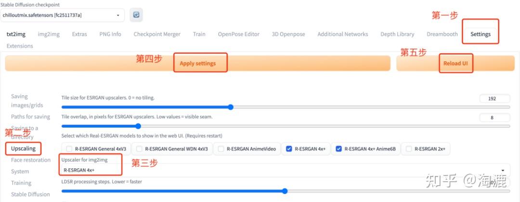Enable R-ESRGAN General 4xV3 checkbox
This screenshot has height=202, width=520.
[x=69, y=149]
